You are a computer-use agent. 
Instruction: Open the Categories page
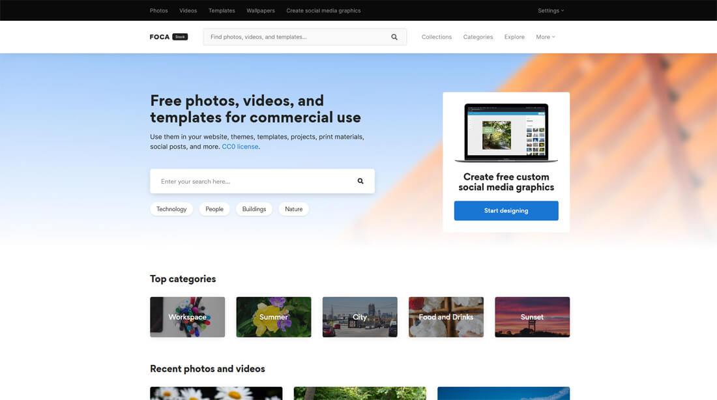point(478,37)
